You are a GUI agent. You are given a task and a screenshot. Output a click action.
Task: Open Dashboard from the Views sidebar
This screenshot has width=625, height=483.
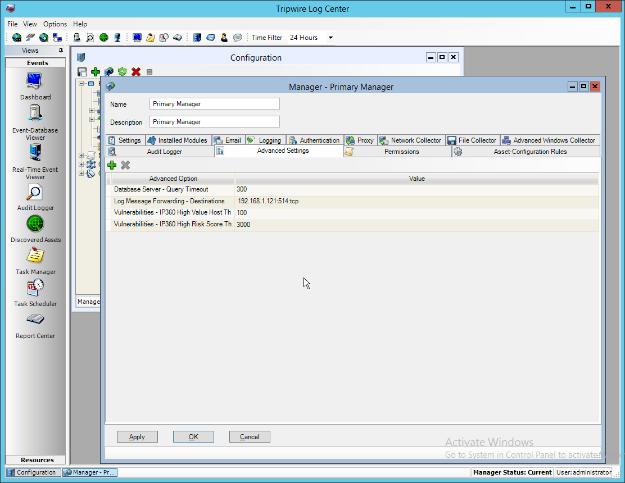coord(35,85)
